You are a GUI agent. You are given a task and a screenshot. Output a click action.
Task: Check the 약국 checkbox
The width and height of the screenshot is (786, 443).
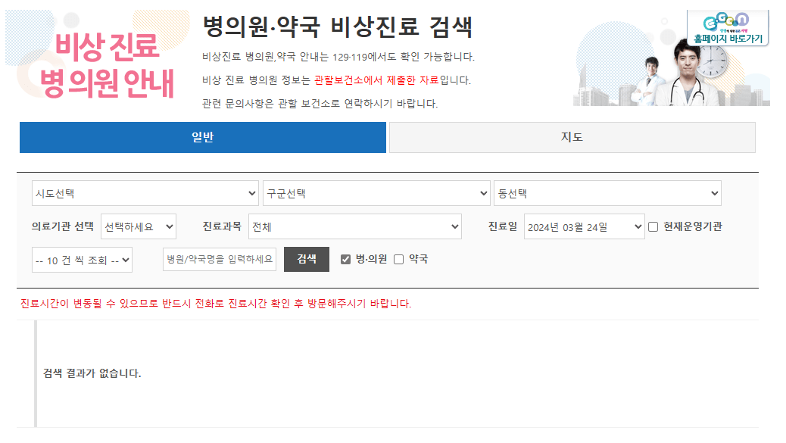tap(398, 259)
